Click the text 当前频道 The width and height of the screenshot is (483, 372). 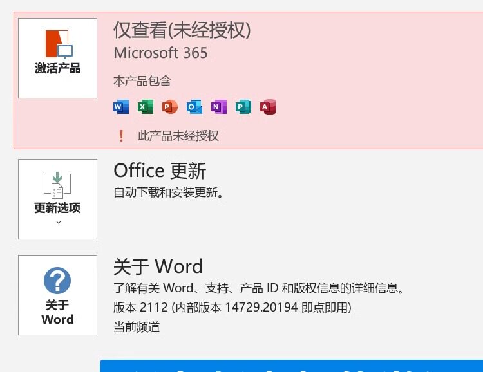(x=137, y=327)
